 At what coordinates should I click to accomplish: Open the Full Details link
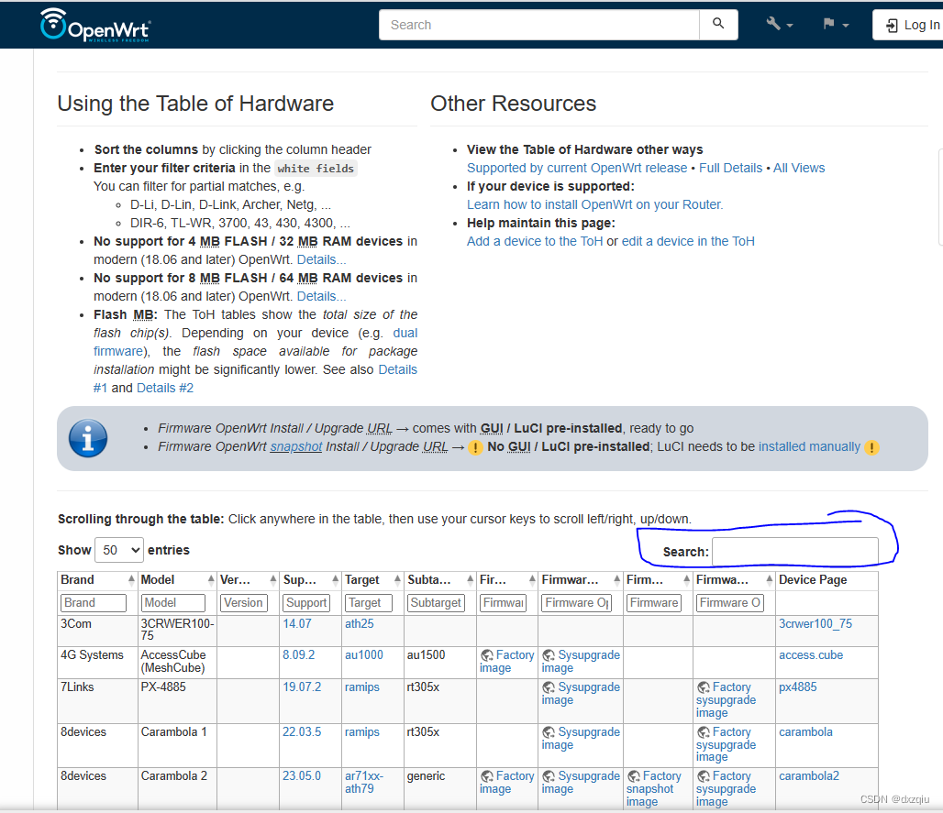click(730, 169)
